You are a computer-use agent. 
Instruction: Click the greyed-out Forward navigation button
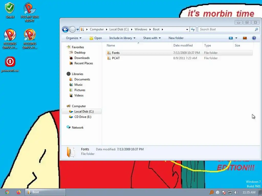point(72,30)
